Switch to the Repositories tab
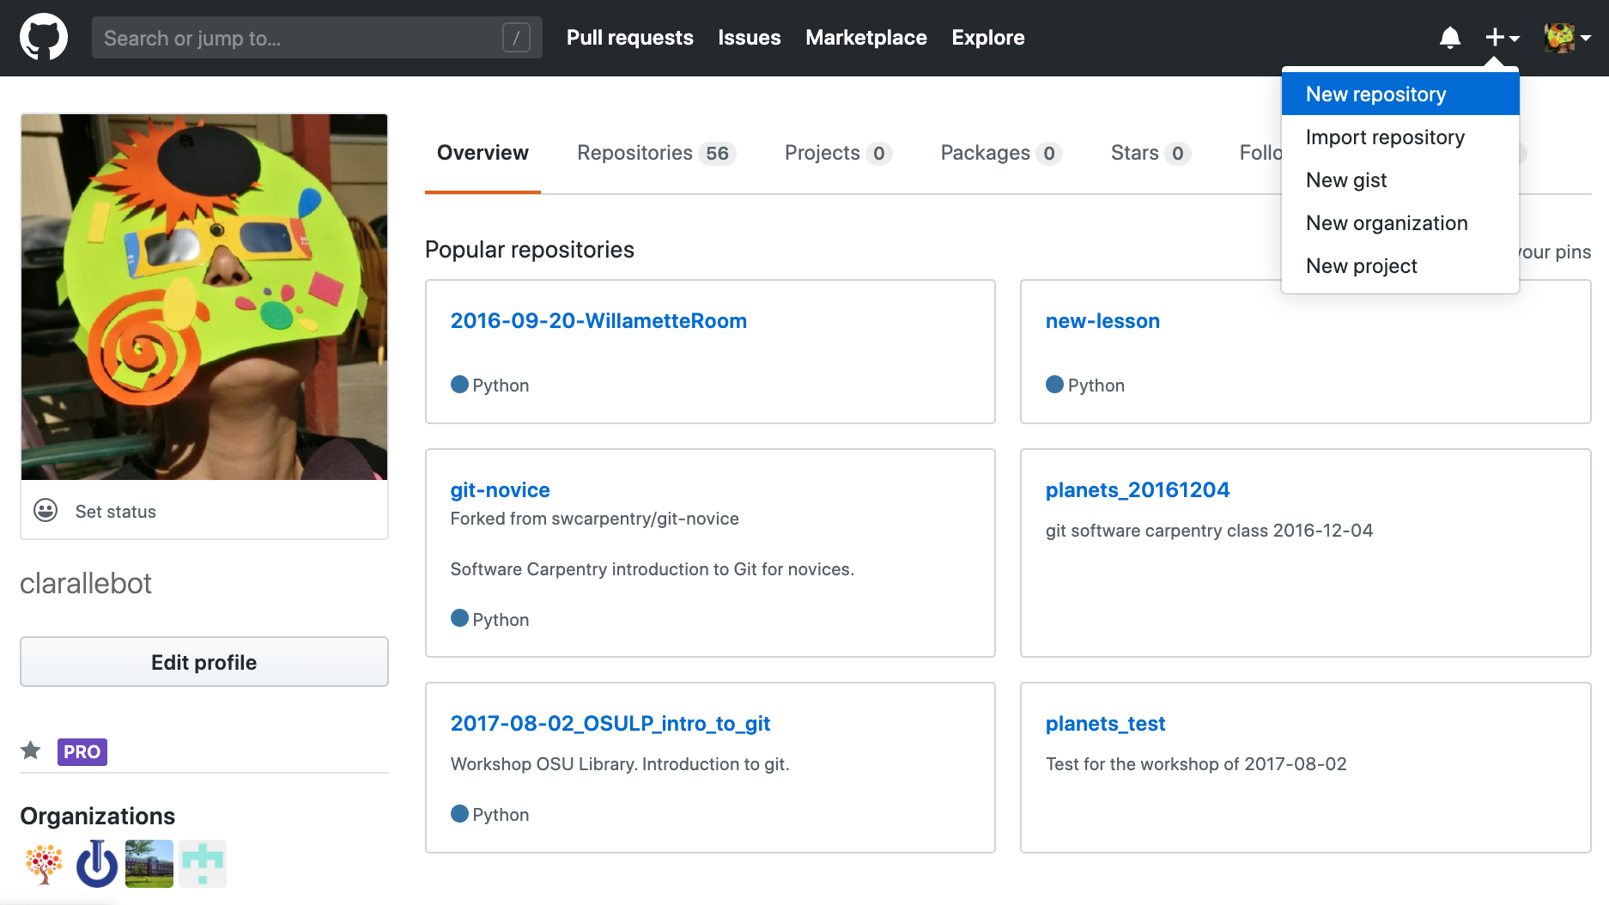Screen dimensions: 1609x905 pos(655,153)
